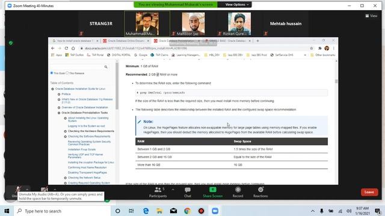Select Rizwan Qureshi's video thumbnail
The height and width of the screenshot is (216, 385).
[239, 23]
